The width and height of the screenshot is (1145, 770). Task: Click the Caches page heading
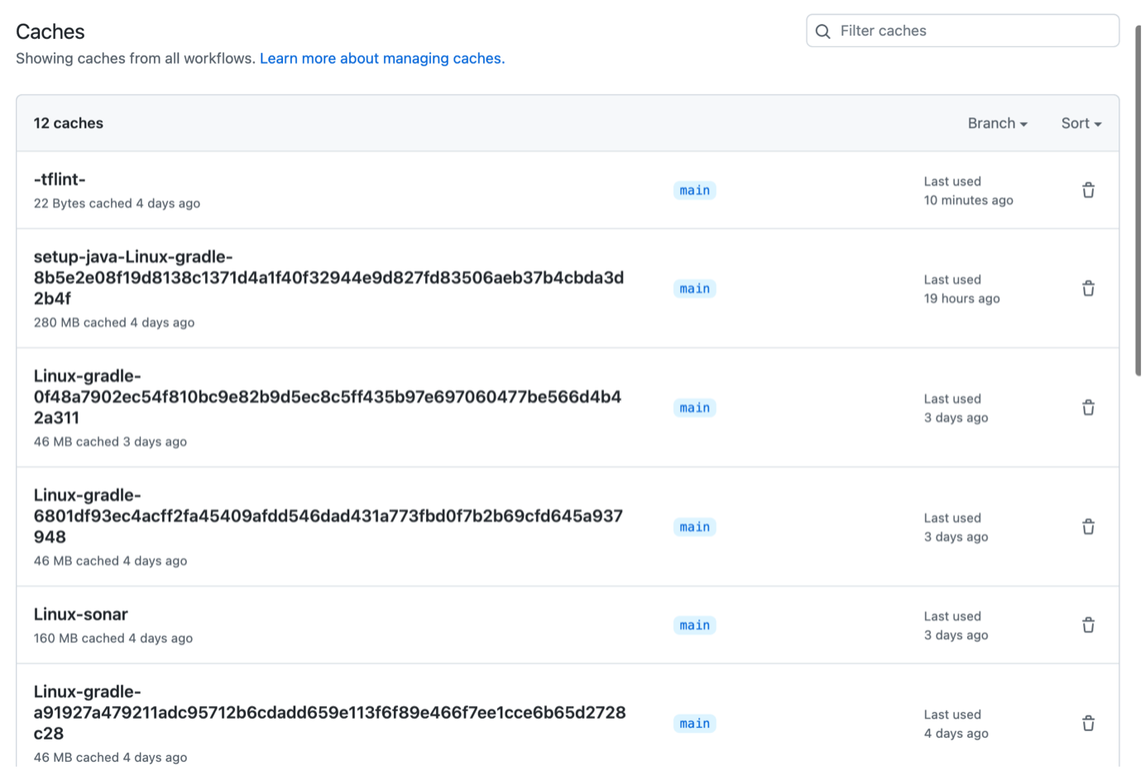click(x=50, y=31)
